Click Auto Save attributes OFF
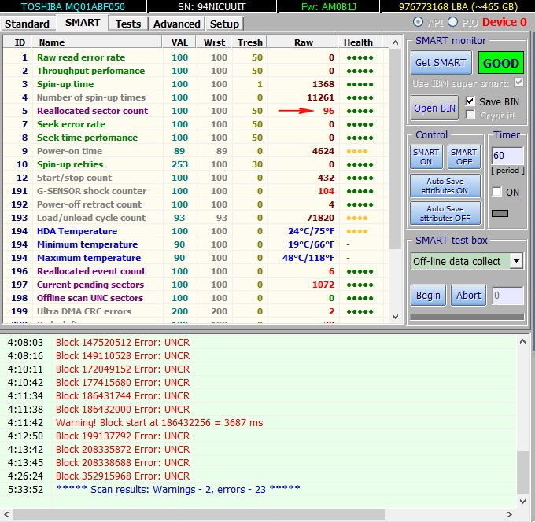The width and height of the screenshot is (535, 522). pos(446,213)
